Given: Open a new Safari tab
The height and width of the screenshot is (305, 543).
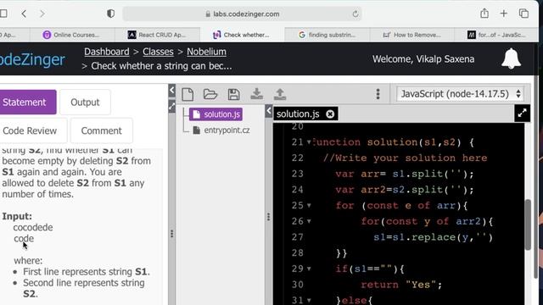Looking at the screenshot, I should point(504,14).
